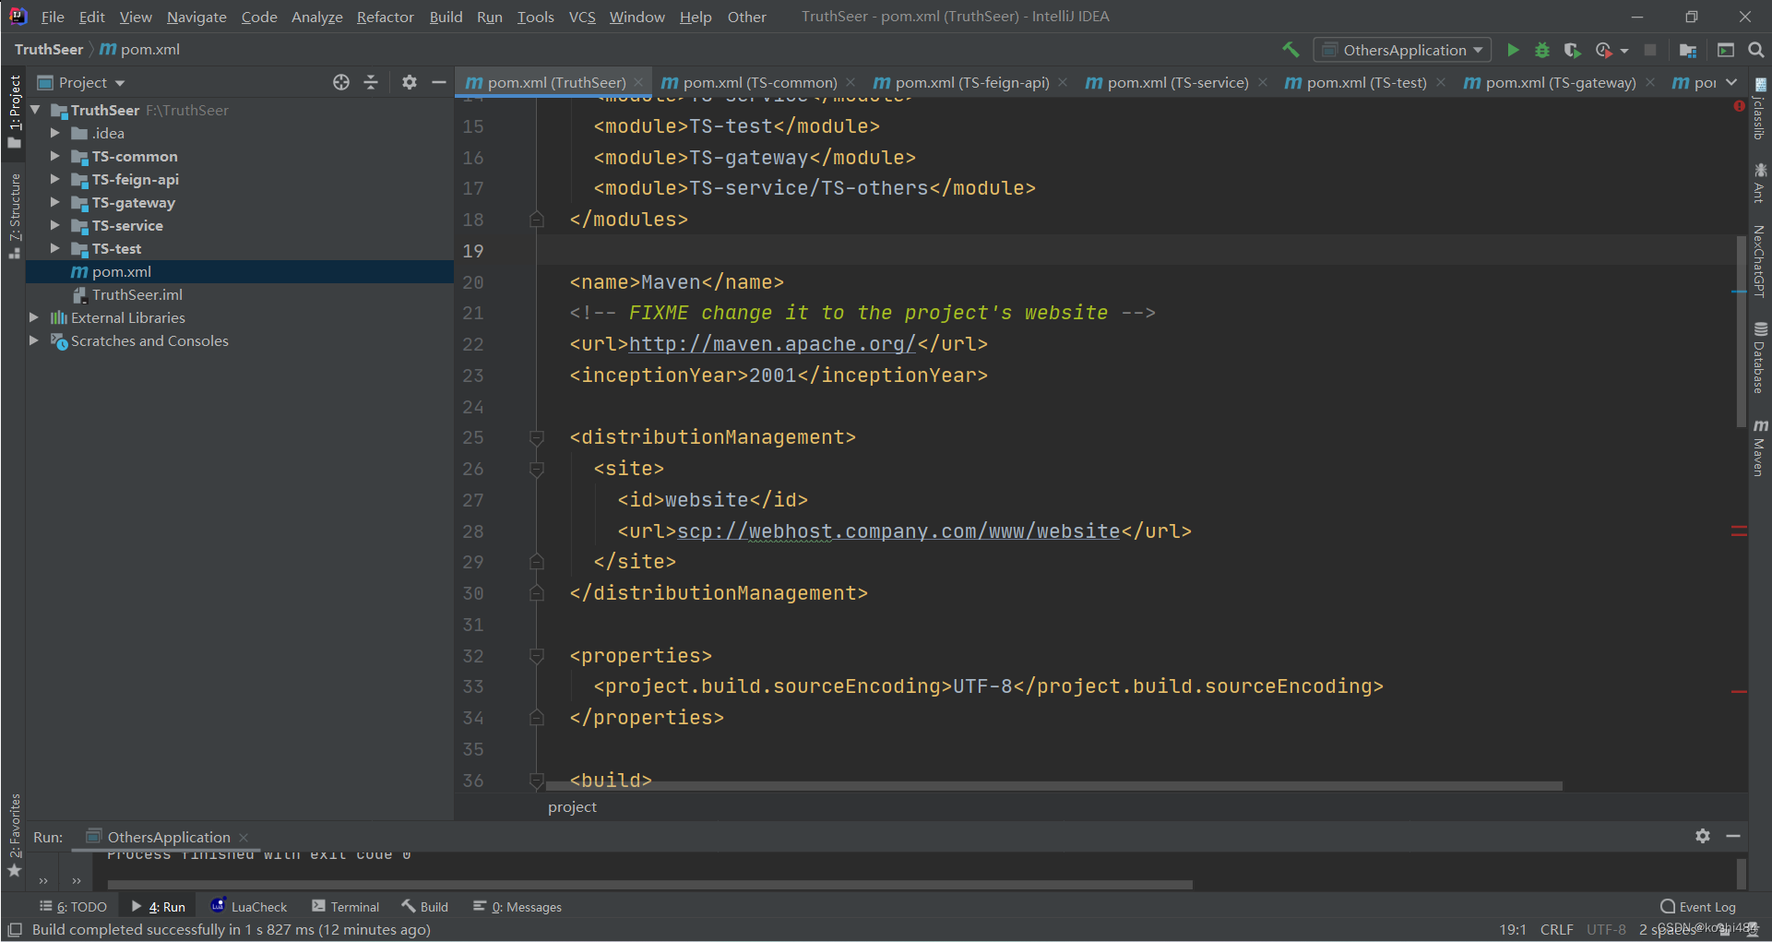This screenshot has width=1772, height=942.
Task: Open the Navigate menu
Action: (196, 17)
